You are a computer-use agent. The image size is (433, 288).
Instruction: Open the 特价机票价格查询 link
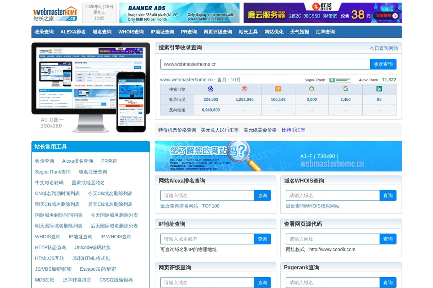[177, 130]
